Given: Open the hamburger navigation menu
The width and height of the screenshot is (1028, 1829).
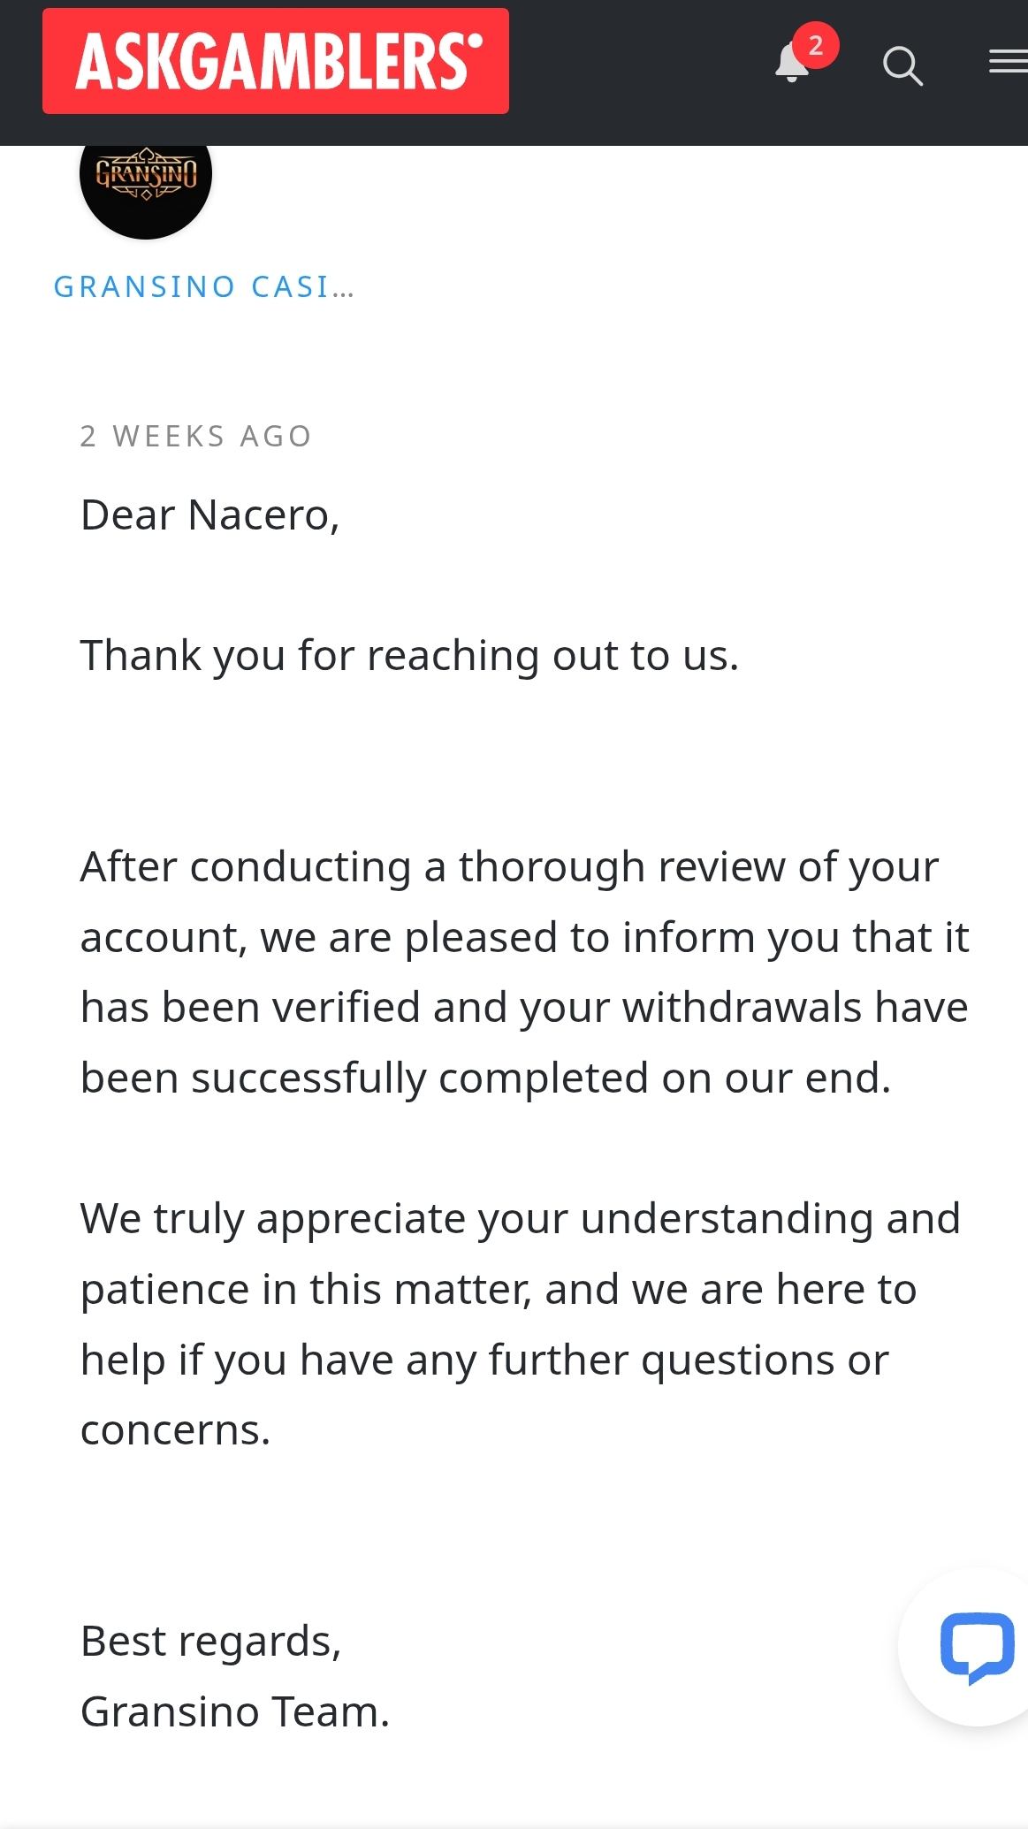Looking at the screenshot, I should pos(1008,62).
